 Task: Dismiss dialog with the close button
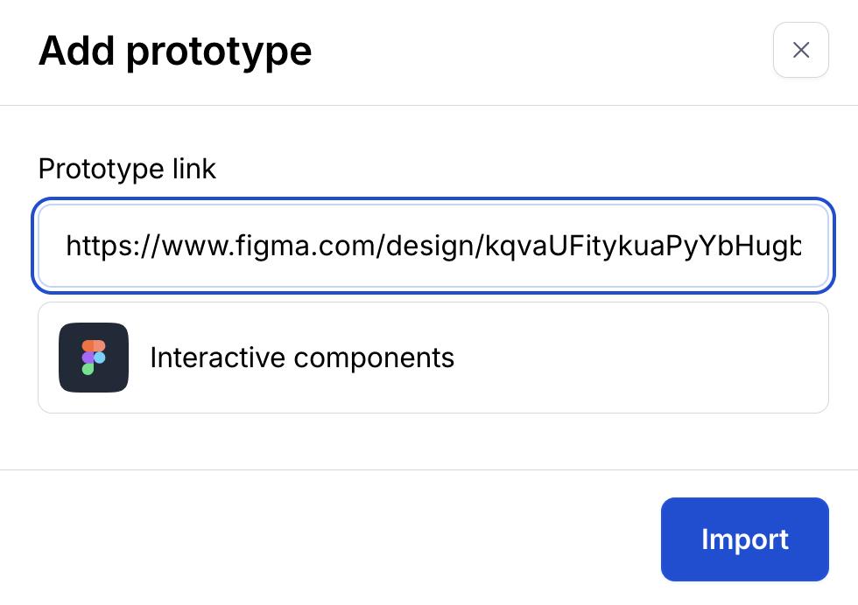[x=800, y=51]
